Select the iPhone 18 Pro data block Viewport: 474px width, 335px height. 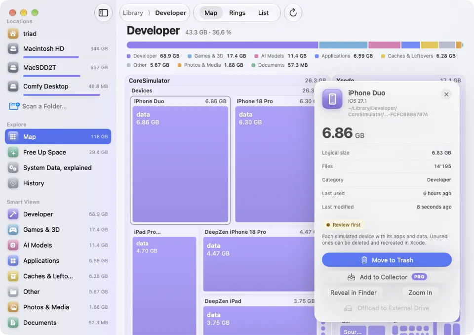[275, 165]
